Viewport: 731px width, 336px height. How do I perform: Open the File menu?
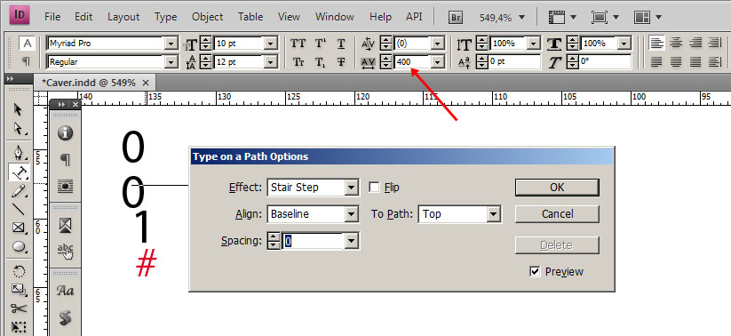point(52,17)
